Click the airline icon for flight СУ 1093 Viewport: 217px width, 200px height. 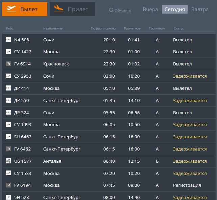click(8, 124)
